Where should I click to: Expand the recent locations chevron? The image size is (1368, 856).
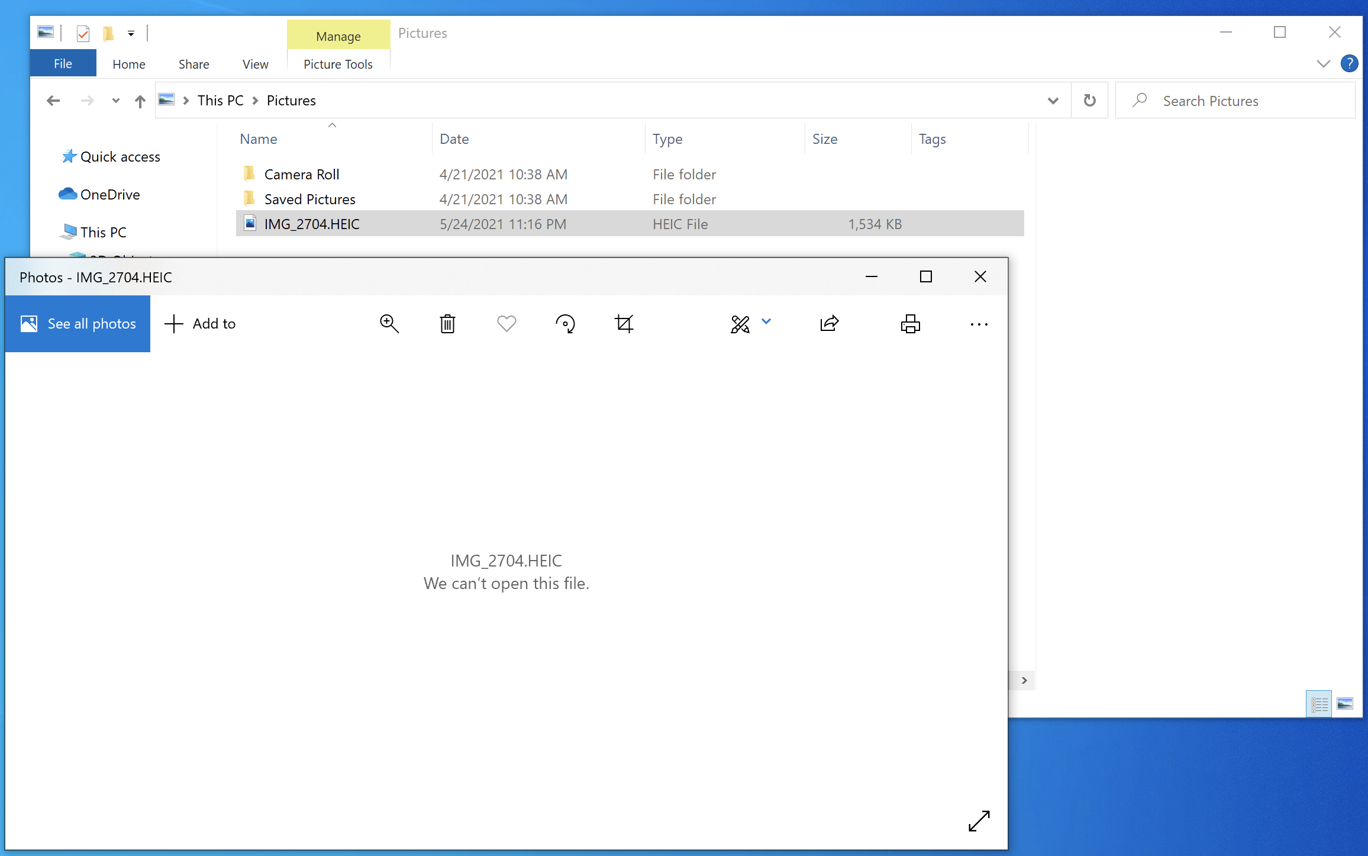click(116, 101)
